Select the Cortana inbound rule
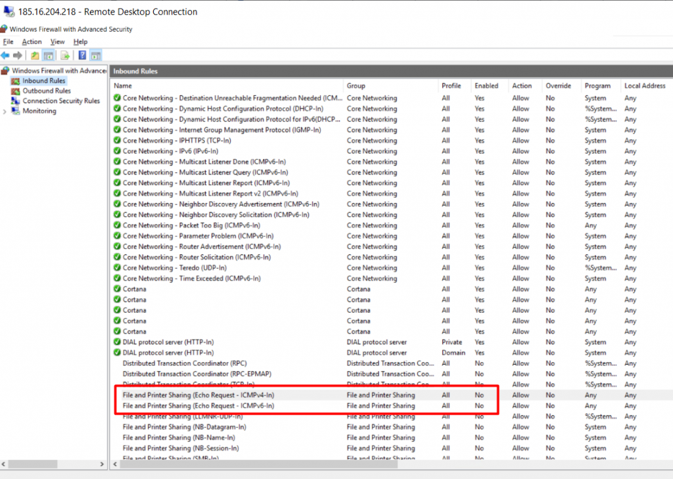673x479 pixels. [x=134, y=289]
